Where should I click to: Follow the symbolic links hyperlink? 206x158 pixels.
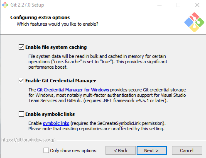56,123
